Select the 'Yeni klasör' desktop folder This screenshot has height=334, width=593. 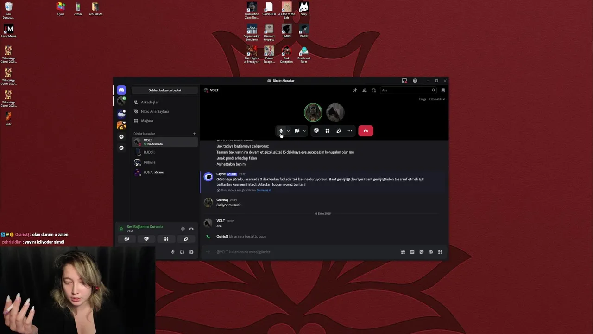[95, 9]
